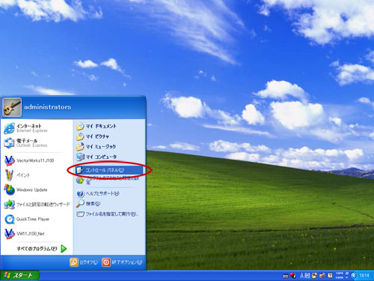Image resolution: width=374 pixels, height=281 pixels.
Task: Select Control Panel menu item
Action: [x=109, y=170]
